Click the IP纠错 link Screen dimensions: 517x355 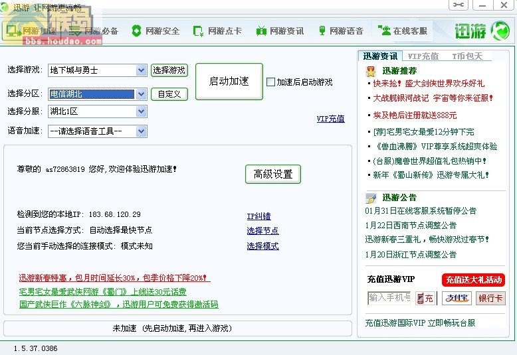point(258,216)
